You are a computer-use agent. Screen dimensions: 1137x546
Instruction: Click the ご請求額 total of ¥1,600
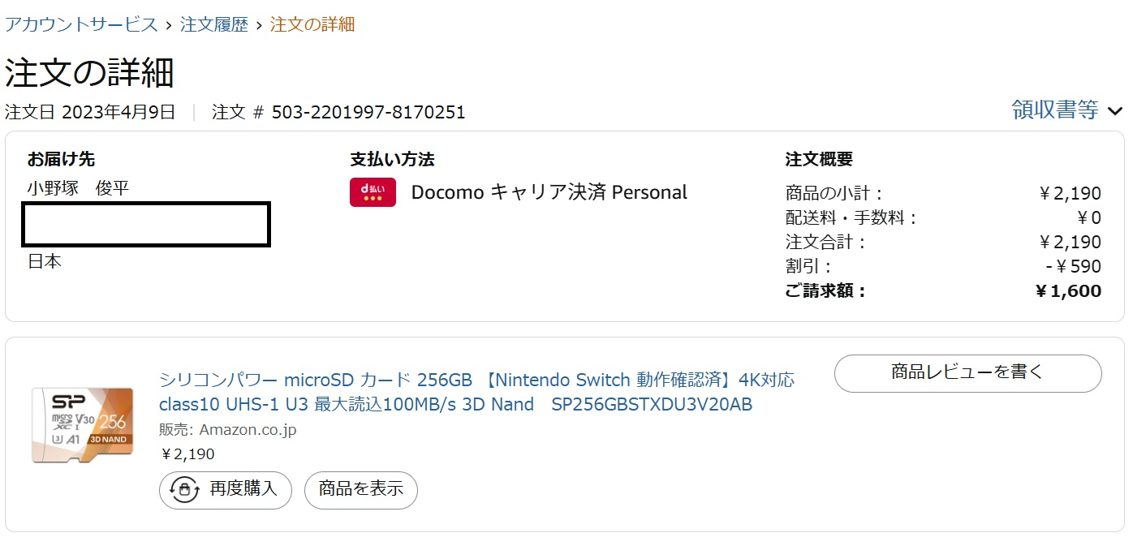(x=1068, y=291)
